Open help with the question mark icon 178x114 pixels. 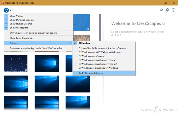(173, 10)
